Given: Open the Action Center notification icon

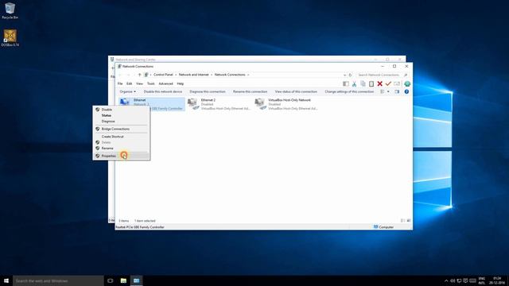Looking at the screenshot, I should click(465, 280).
